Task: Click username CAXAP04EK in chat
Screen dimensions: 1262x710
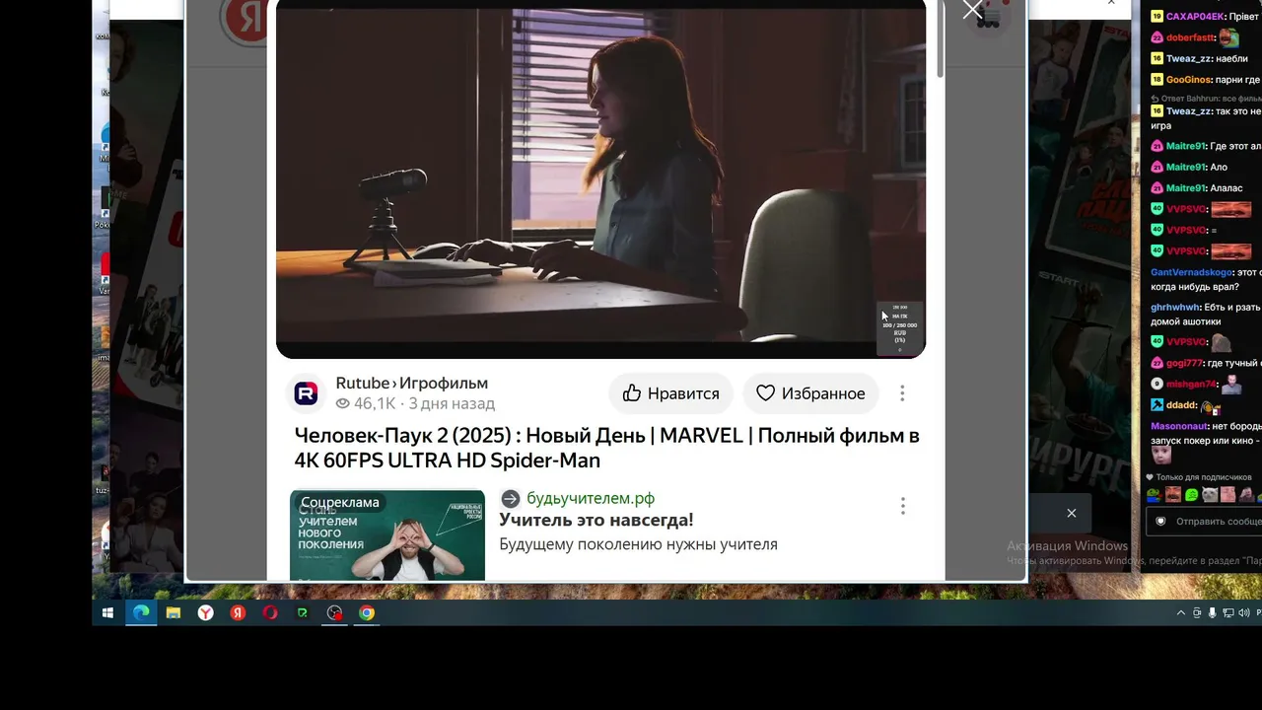Action: pos(1195,16)
